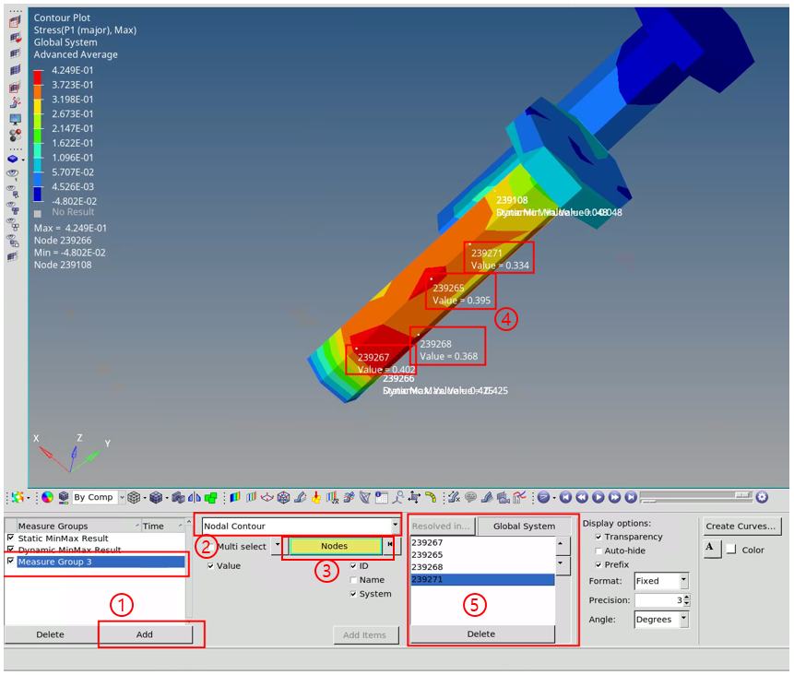Uncheck the ID checkbox

click(x=353, y=565)
